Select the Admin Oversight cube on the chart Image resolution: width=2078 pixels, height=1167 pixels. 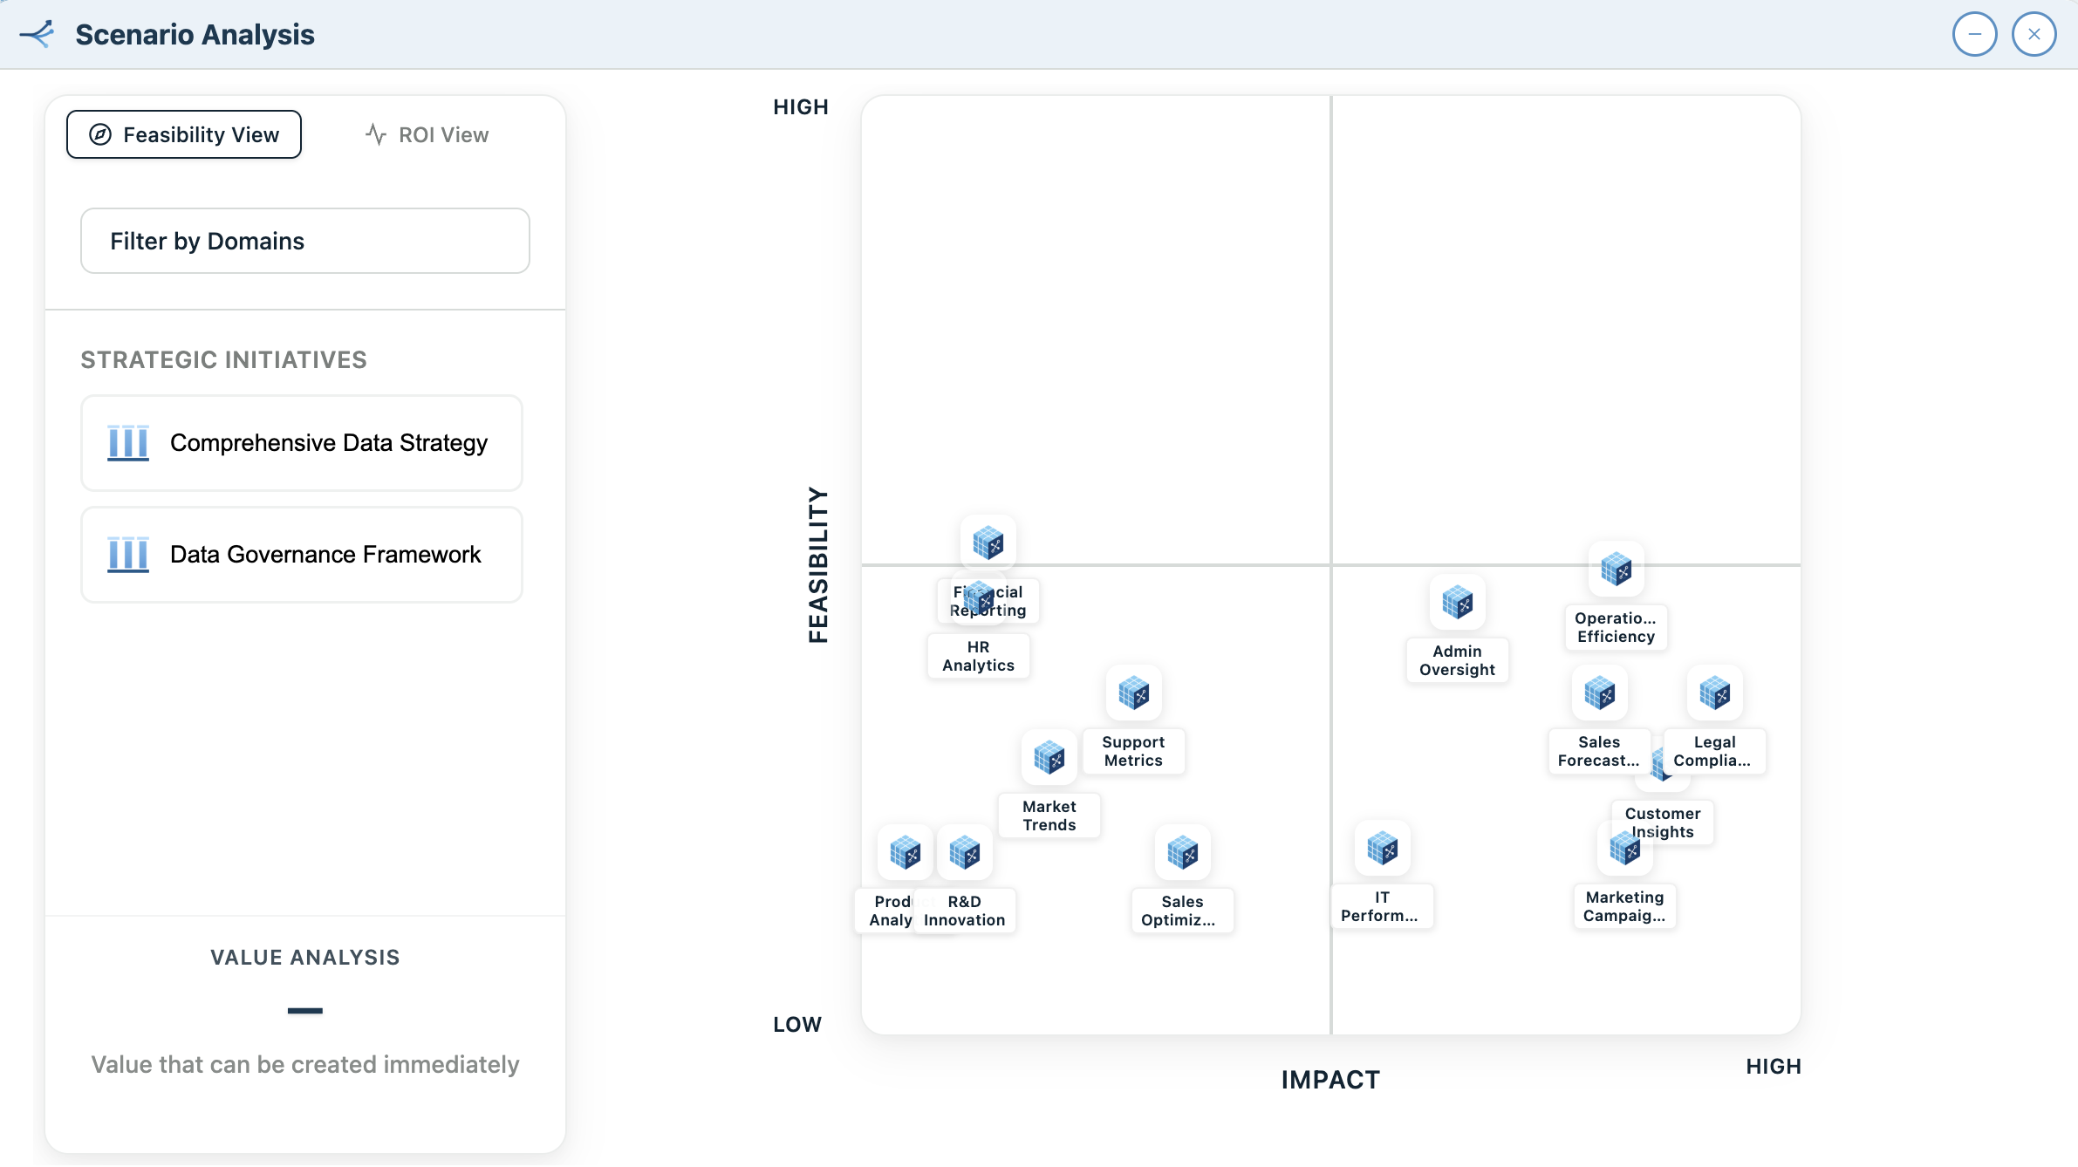(1457, 603)
